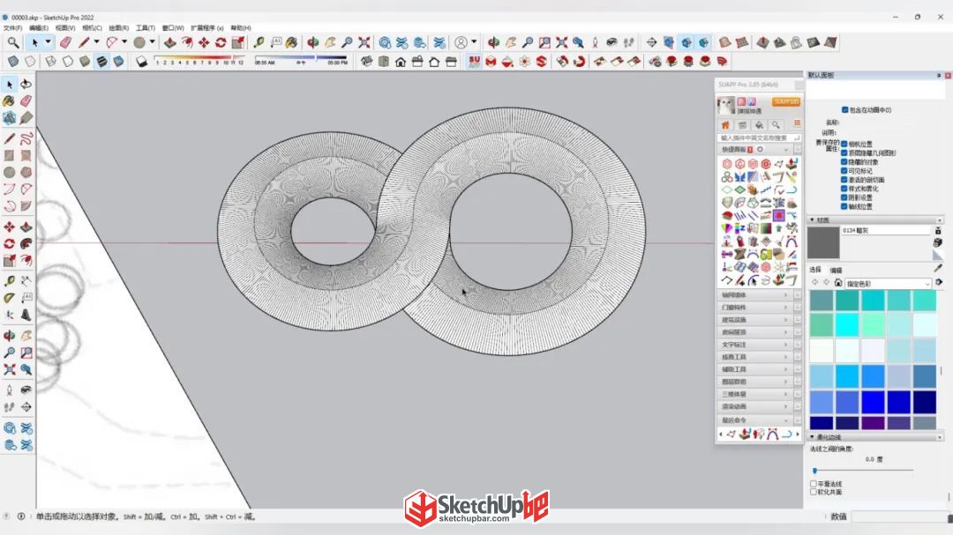Pick the Push/Pull tool in top toolbar
This screenshot has width=953, height=535.
tap(170, 42)
